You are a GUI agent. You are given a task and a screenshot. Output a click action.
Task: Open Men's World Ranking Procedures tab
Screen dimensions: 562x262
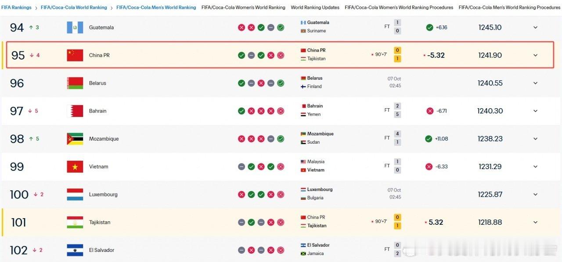tap(509, 7)
